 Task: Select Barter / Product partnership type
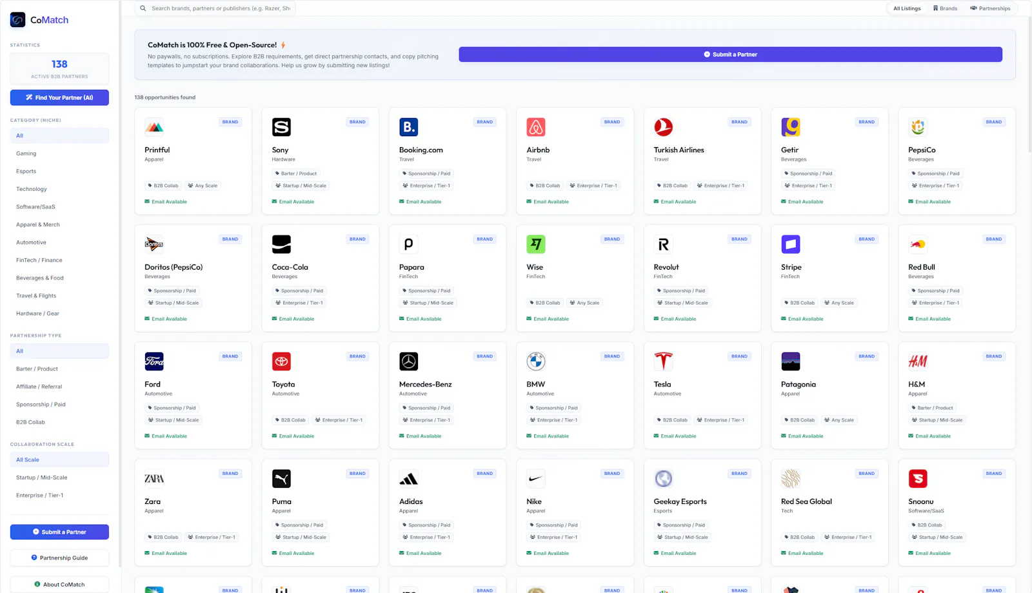[x=59, y=369]
